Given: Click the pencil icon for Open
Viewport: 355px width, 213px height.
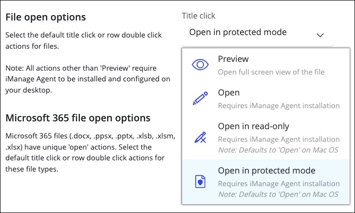Looking at the screenshot, I should click(x=200, y=98).
